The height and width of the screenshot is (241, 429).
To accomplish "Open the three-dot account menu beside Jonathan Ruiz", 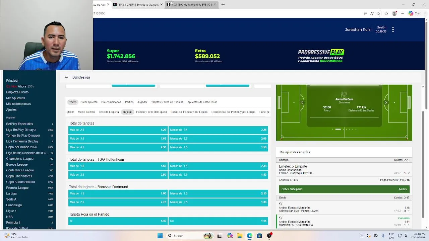I will coord(393,29).
